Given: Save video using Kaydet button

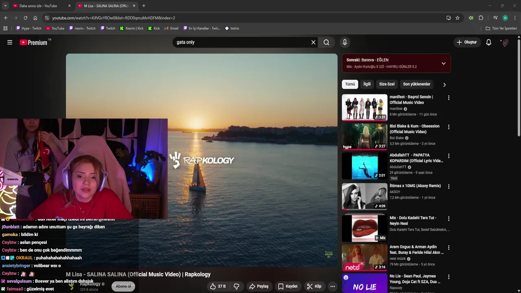Looking at the screenshot, I should [288, 286].
